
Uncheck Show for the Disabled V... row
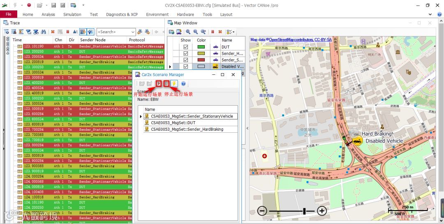point(185,67)
